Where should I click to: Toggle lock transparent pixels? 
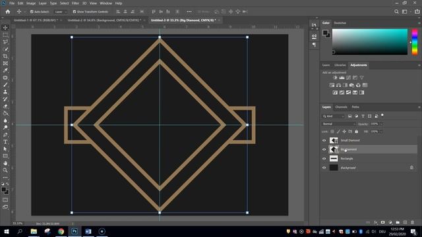[332, 132]
